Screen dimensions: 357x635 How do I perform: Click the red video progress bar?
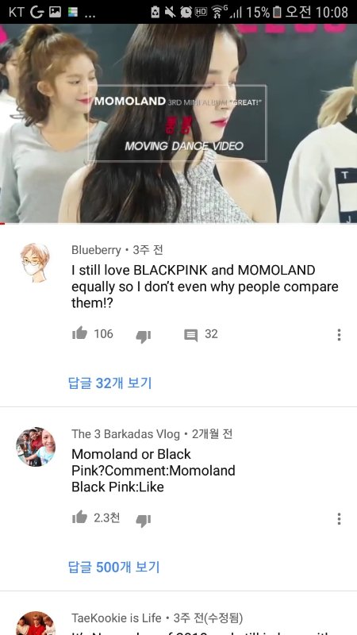(x=2, y=223)
